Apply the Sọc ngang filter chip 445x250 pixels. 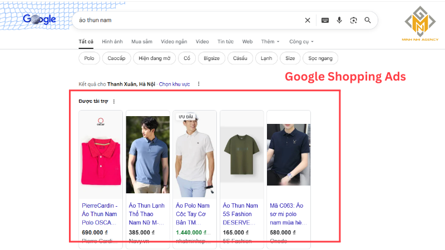click(x=320, y=58)
